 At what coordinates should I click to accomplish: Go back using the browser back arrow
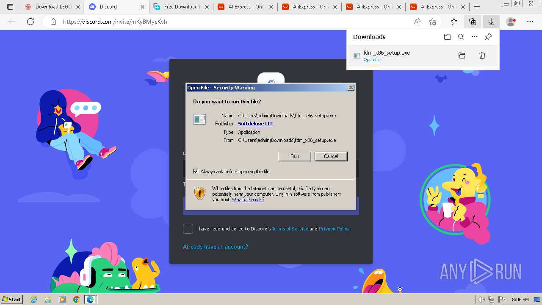coord(12,22)
